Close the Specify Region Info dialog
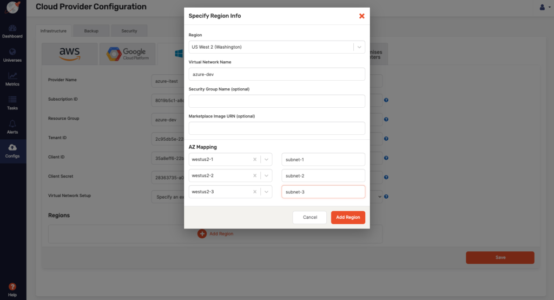 362,16
